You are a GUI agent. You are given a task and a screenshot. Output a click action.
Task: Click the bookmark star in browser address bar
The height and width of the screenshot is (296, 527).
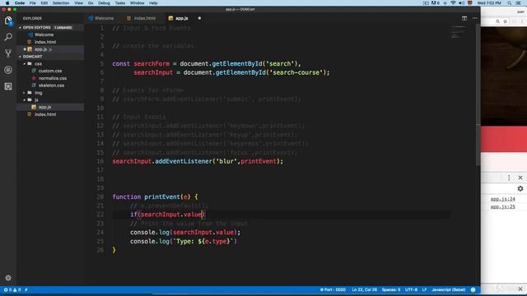coord(505,21)
